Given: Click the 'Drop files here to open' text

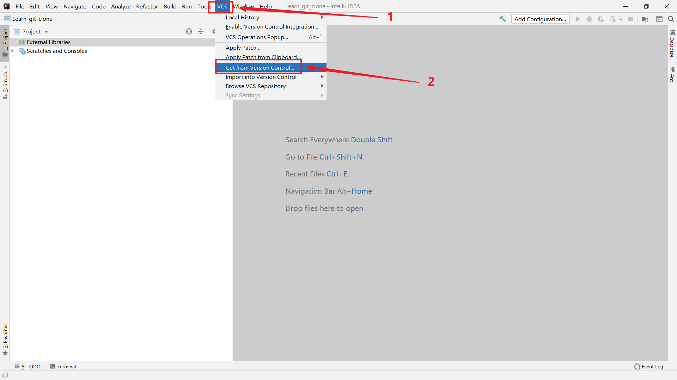Looking at the screenshot, I should pyautogui.click(x=324, y=208).
